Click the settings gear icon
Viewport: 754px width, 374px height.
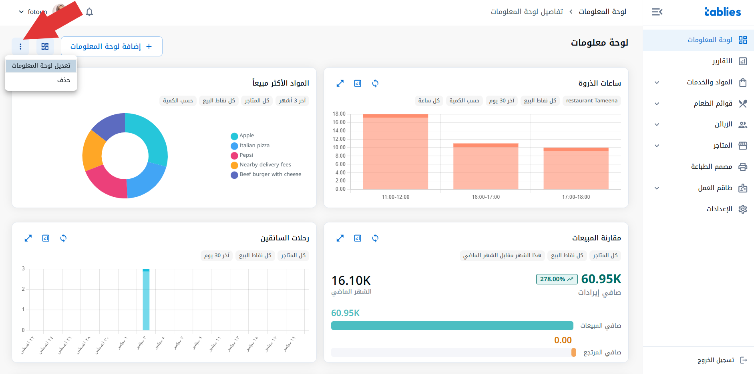click(x=743, y=209)
